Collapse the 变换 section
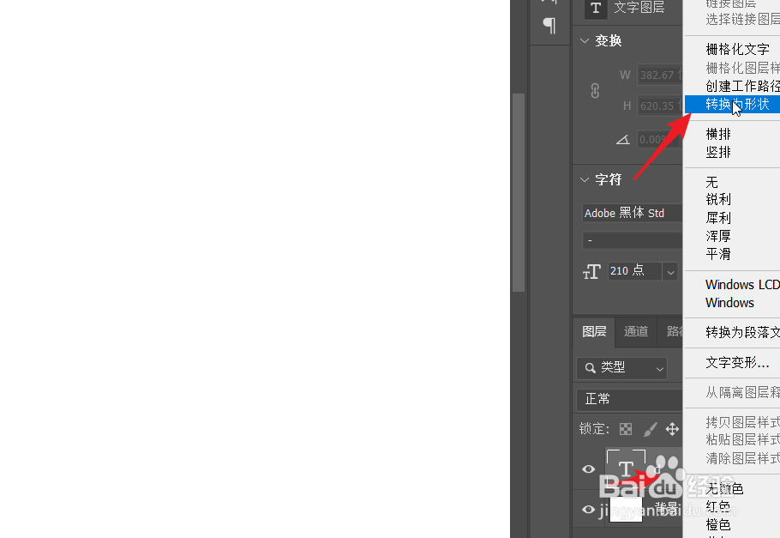This screenshot has width=780, height=538. click(x=585, y=41)
